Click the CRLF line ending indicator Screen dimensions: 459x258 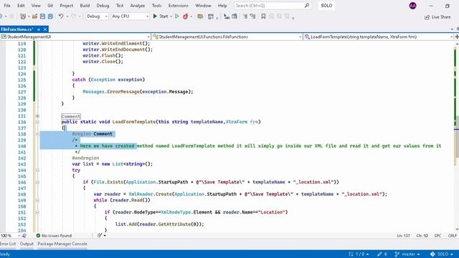(x=452, y=236)
